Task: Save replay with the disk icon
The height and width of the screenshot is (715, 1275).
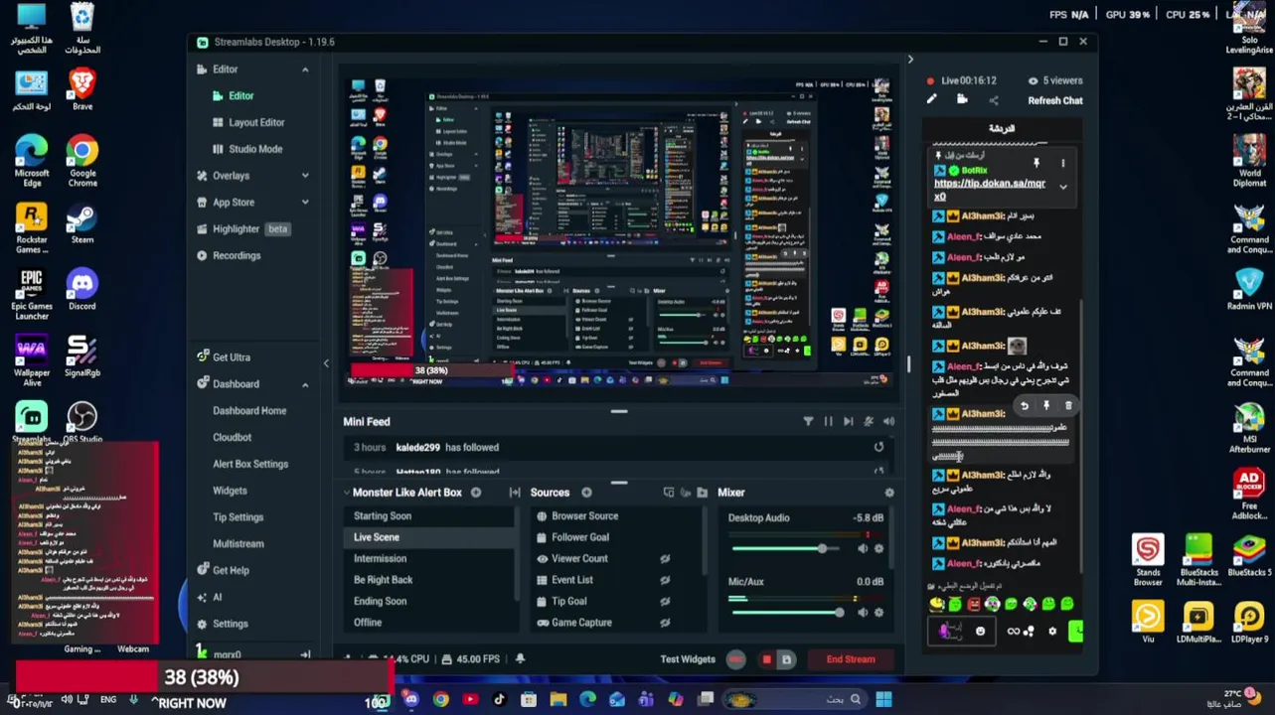Action: point(786,659)
